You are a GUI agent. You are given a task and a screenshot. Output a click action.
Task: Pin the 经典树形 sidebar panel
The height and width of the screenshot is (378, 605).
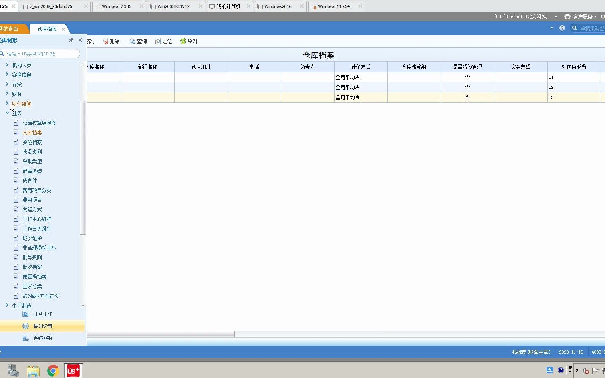(x=71, y=40)
